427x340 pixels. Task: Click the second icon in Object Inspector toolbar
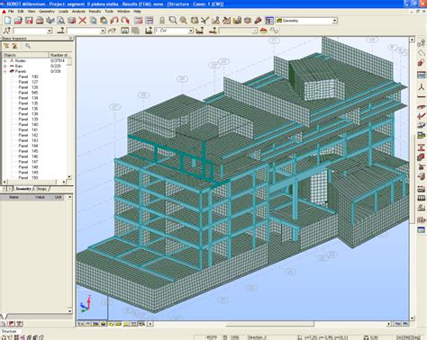pos(14,46)
